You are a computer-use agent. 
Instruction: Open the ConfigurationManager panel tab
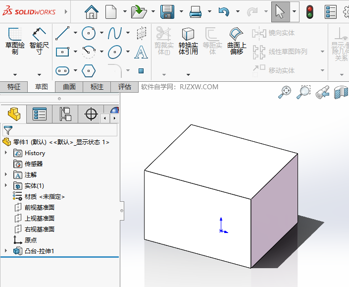click(65, 114)
